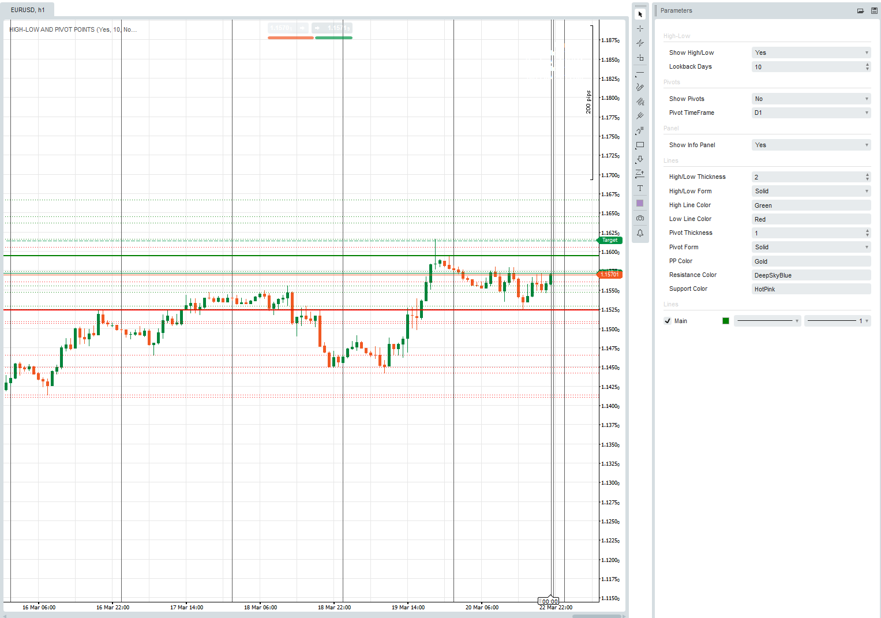The width and height of the screenshot is (881, 618).
Task: Open the line style dropdown for Main
Action: click(x=767, y=321)
